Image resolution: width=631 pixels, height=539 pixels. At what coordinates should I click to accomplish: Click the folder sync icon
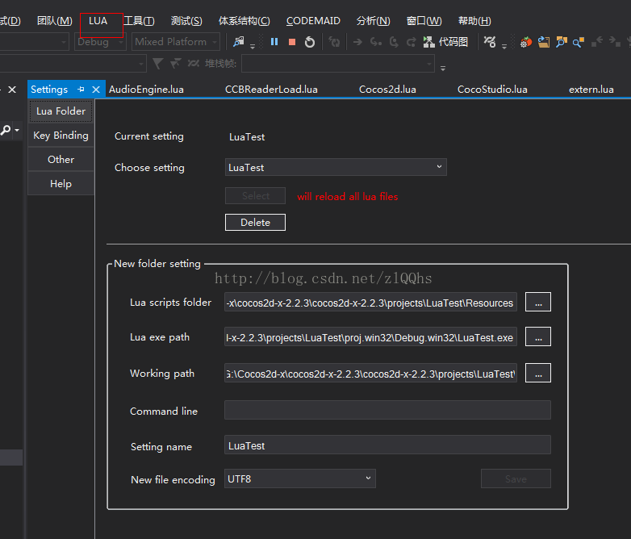544,42
